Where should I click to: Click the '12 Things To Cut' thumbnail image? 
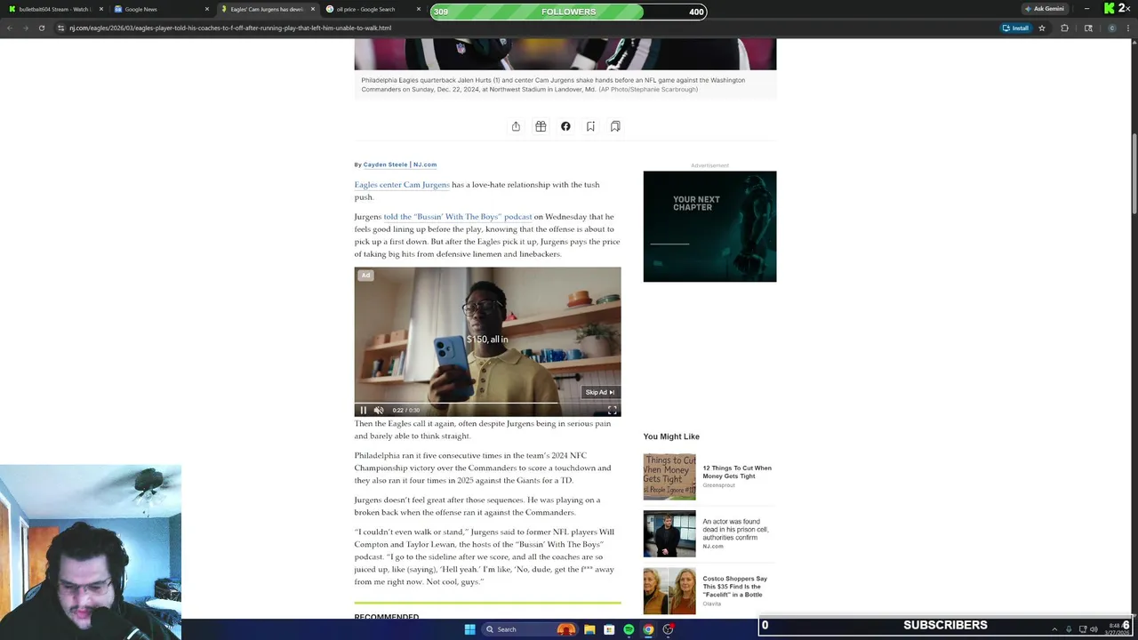[x=669, y=476]
